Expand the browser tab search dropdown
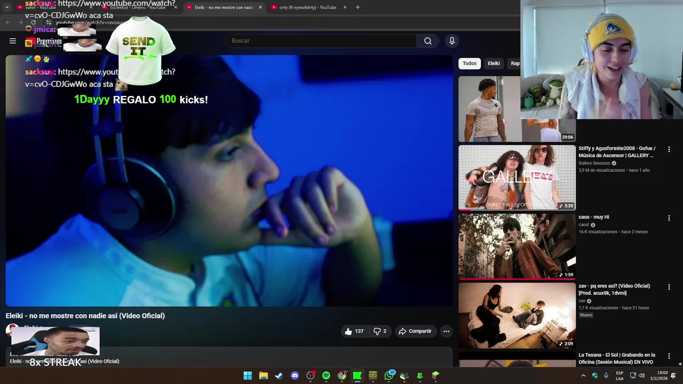This screenshot has width=683, height=384. tap(7, 7)
